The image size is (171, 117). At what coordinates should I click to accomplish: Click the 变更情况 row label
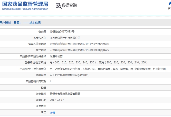point(41,106)
